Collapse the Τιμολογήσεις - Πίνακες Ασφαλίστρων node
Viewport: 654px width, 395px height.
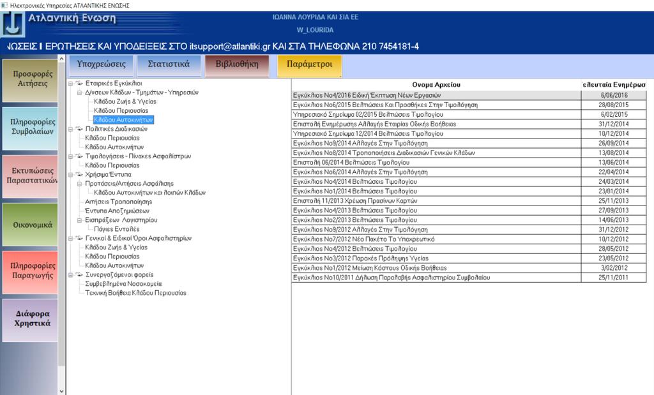71,157
